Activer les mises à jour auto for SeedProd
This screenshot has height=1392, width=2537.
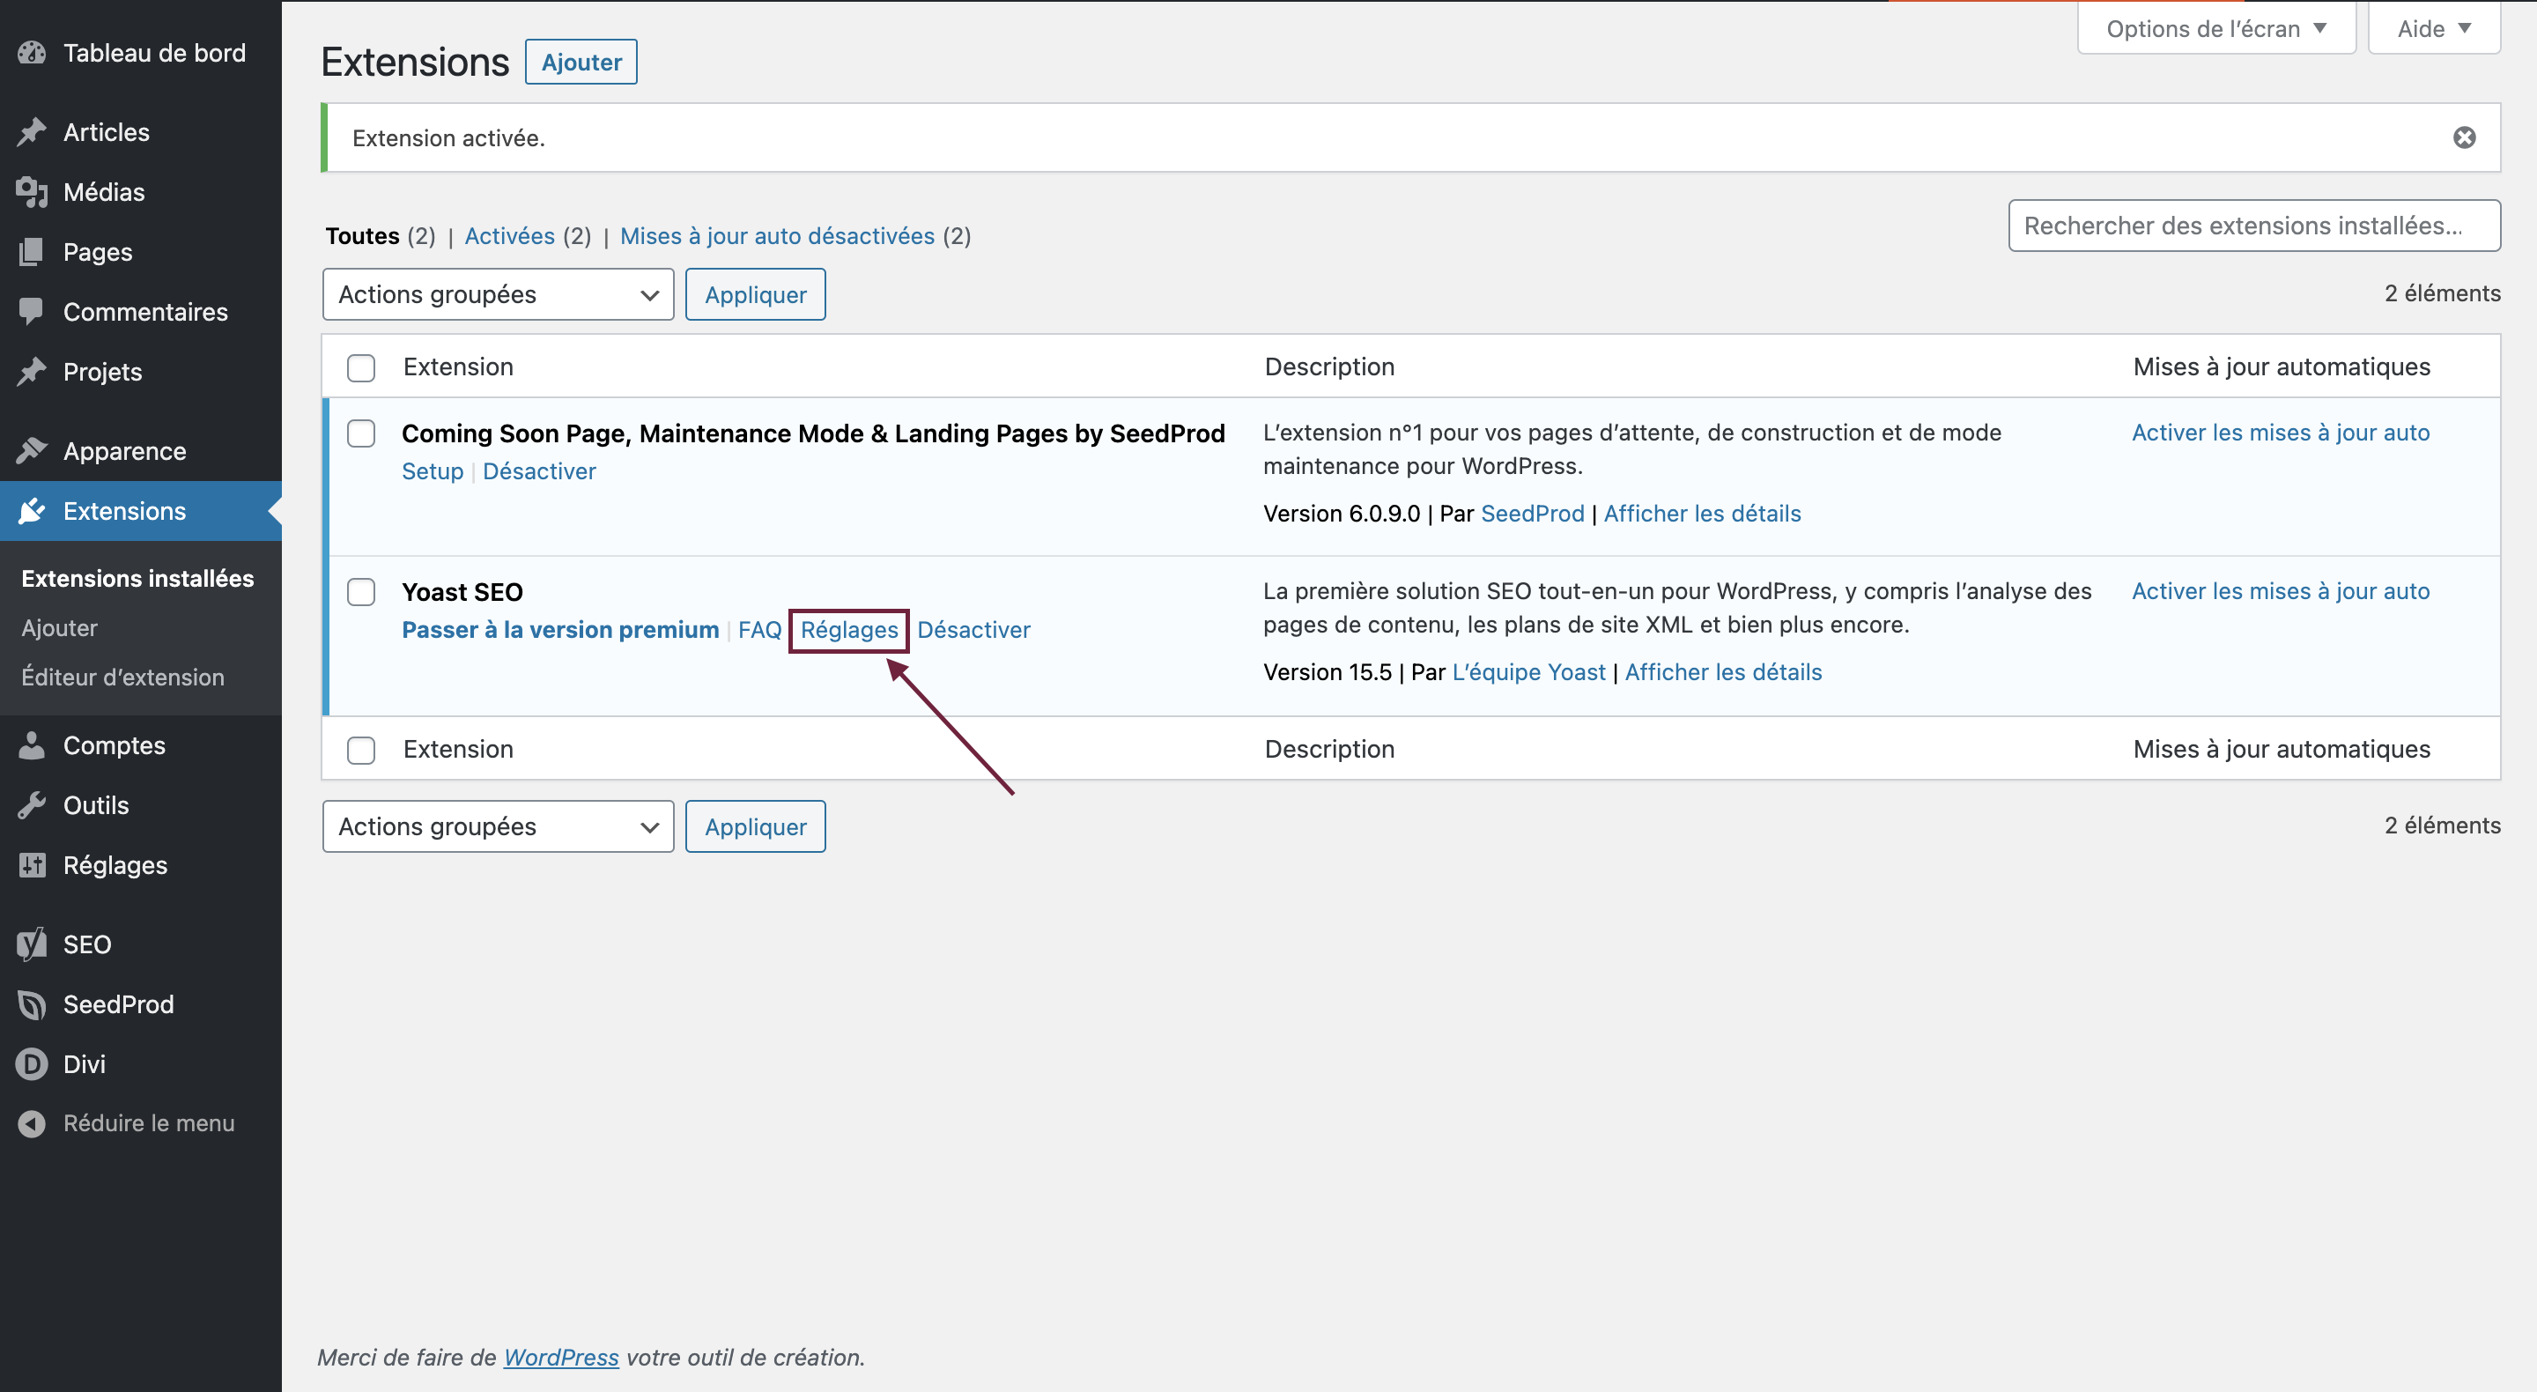[2281, 433]
